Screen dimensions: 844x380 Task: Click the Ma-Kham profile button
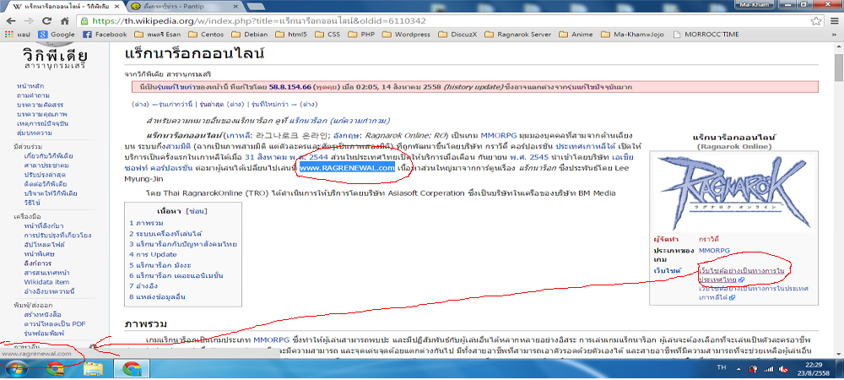click(754, 4)
